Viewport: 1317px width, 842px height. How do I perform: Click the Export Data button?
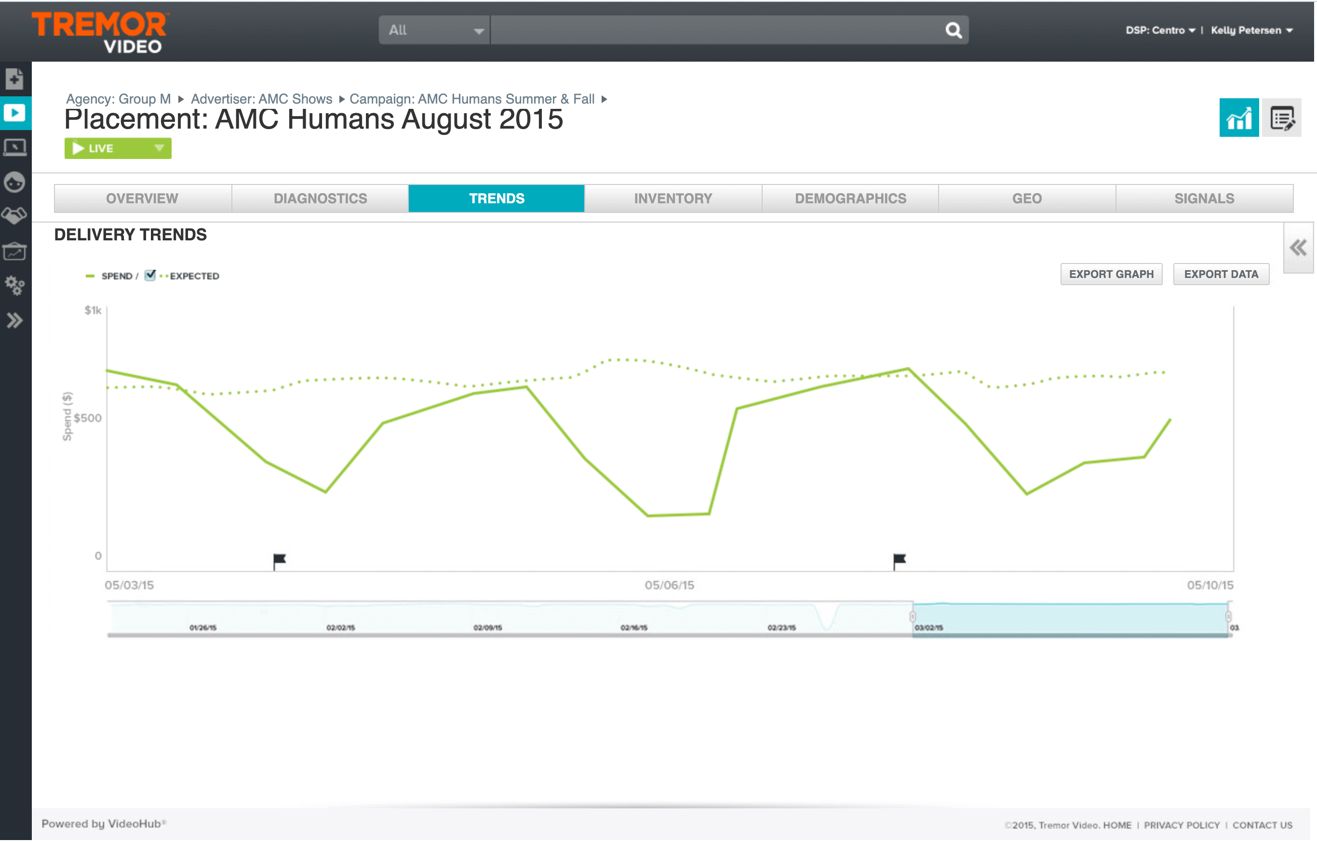coord(1221,275)
